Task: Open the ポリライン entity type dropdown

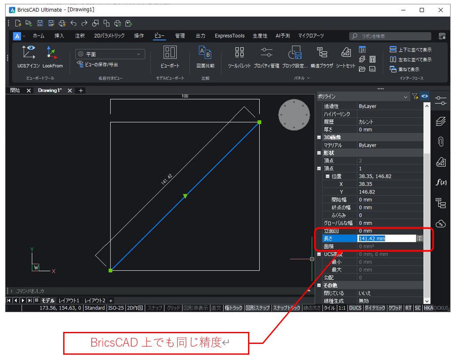Action: [362, 96]
